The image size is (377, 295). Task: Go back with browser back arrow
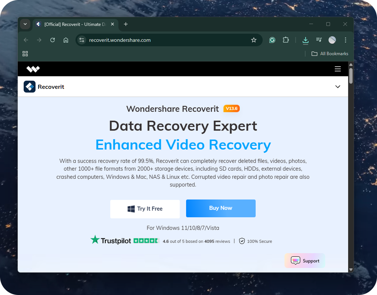click(x=26, y=40)
